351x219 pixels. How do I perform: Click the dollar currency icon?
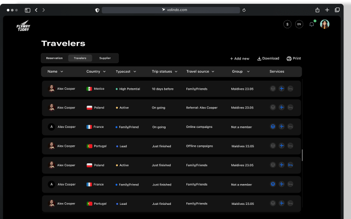[287, 24]
